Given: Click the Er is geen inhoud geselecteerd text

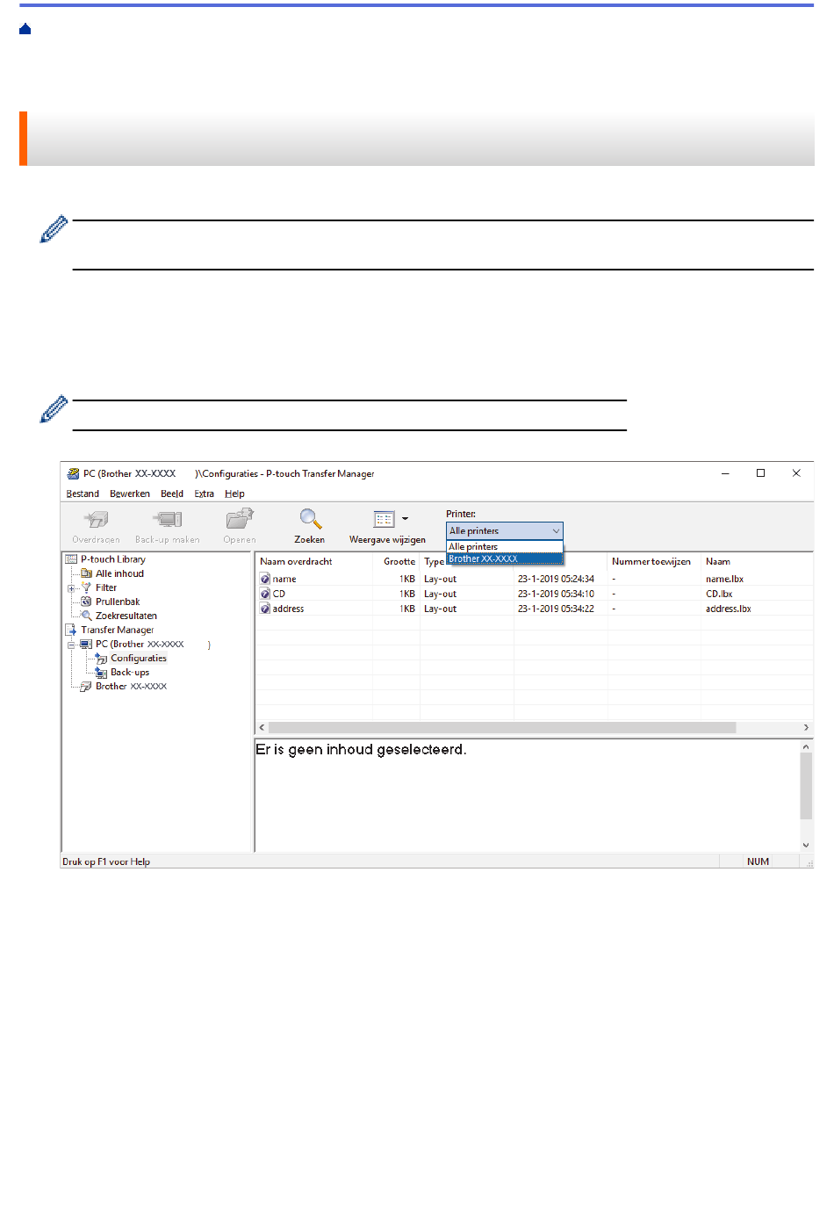Looking at the screenshot, I should tap(361, 749).
